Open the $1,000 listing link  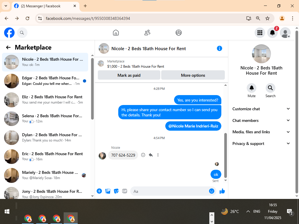tap(135, 66)
